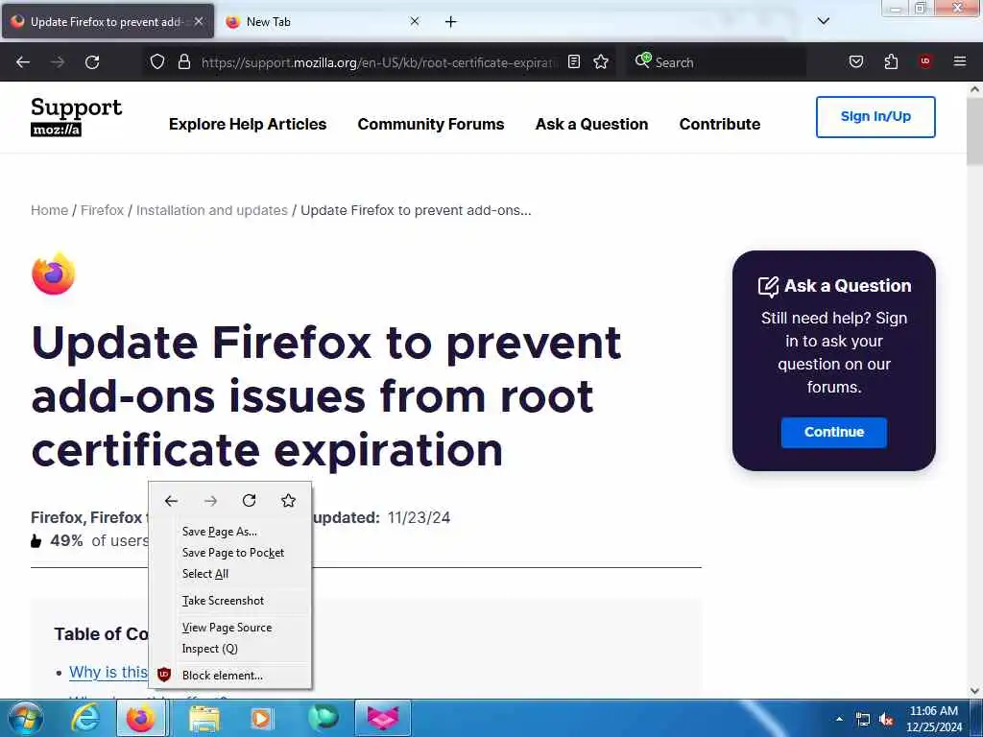The image size is (983, 737).
Task: Open Community Forums navigation link
Action: click(431, 124)
